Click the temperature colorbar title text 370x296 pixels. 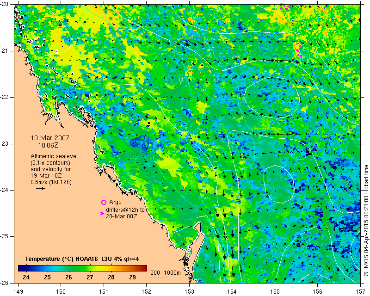pyautogui.click(x=82, y=259)
